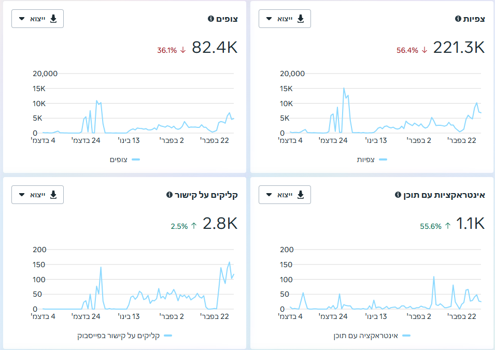The height and width of the screenshot is (350, 495).
Task: Toggle the צופים legend series label
Action: pyautogui.click(x=119, y=160)
